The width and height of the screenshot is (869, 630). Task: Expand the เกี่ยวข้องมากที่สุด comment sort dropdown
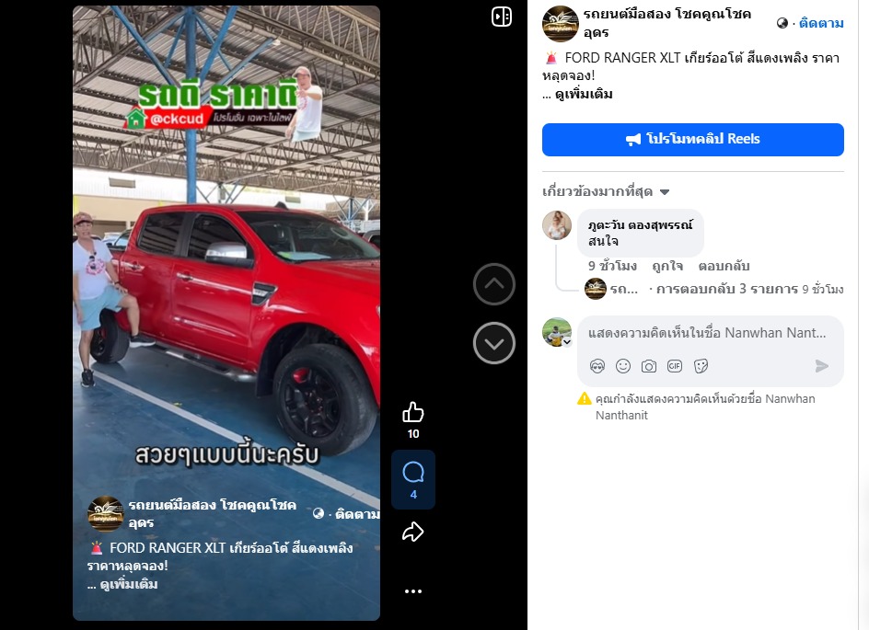[606, 191]
